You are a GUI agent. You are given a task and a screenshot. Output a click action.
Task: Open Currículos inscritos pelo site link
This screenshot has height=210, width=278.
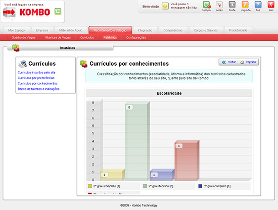[x=36, y=72]
